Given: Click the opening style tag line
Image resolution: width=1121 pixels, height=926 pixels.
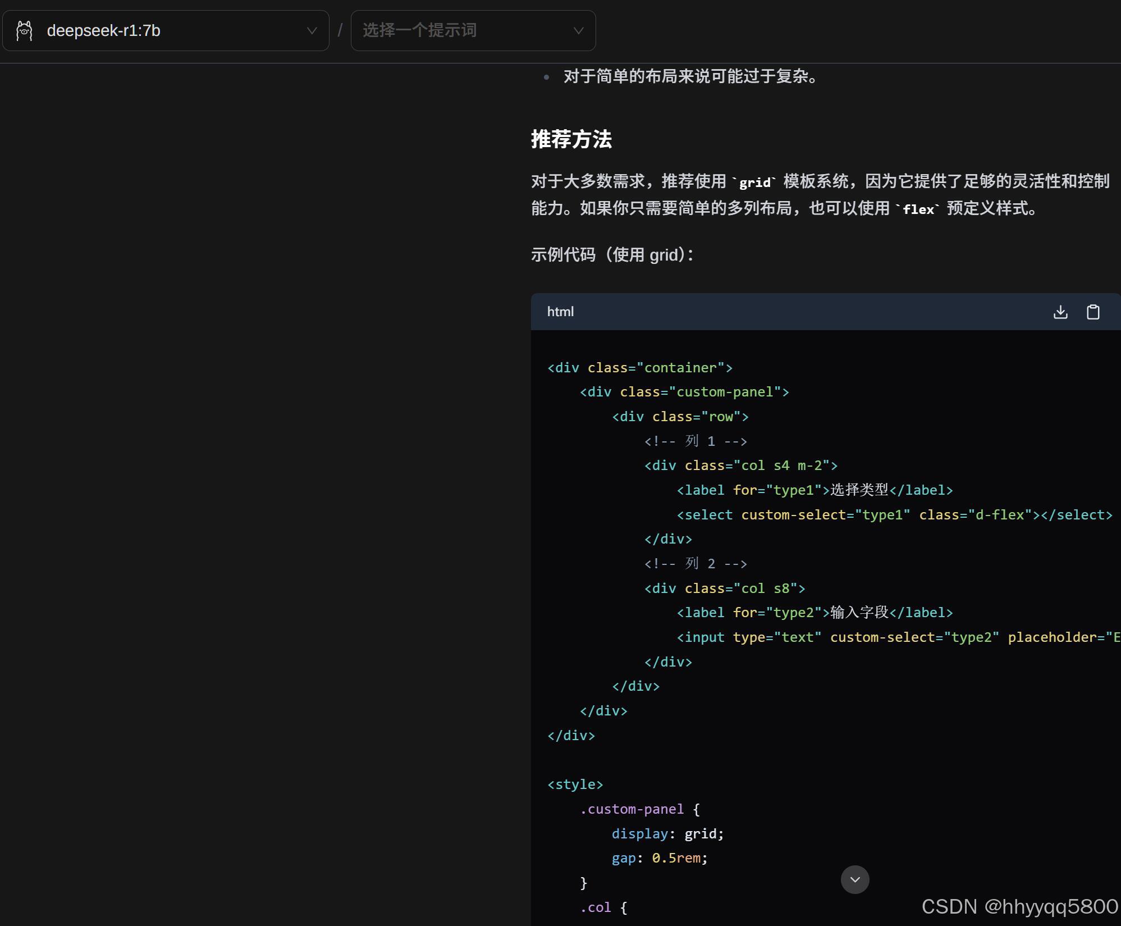Looking at the screenshot, I should (575, 784).
